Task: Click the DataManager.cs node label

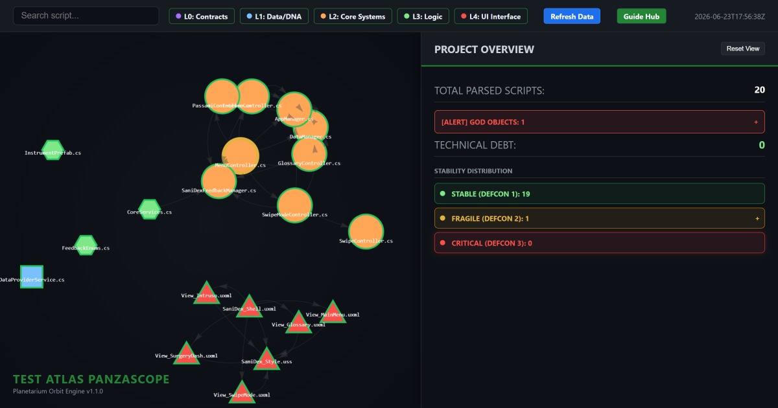Action: (311, 137)
